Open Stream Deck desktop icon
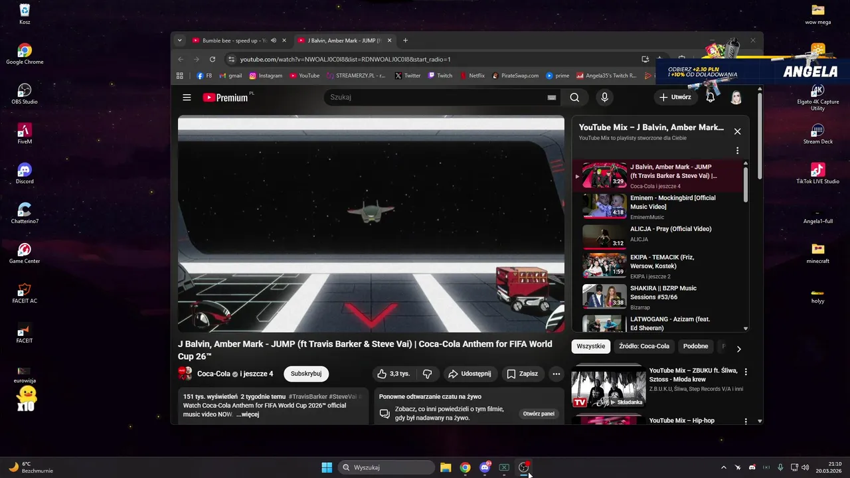This screenshot has width=850, height=478. (x=817, y=133)
